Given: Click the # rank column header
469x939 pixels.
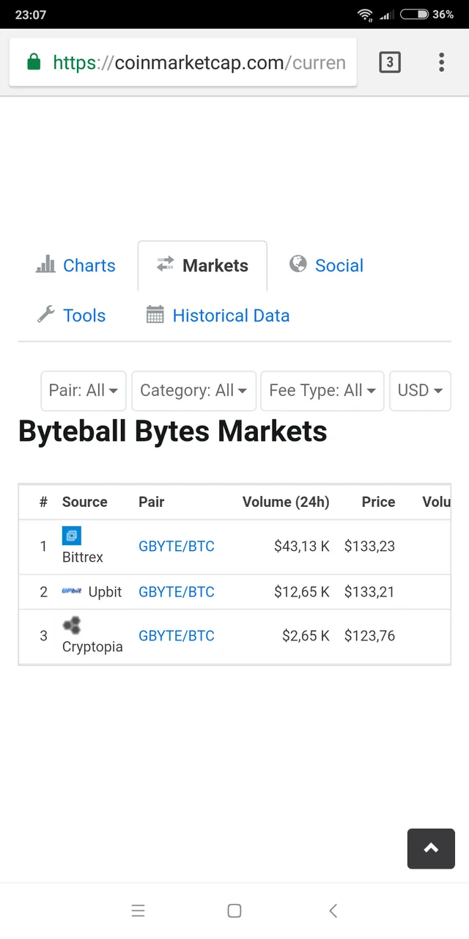Looking at the screenshot, I should pyautogui.click(x=43, y=502).
